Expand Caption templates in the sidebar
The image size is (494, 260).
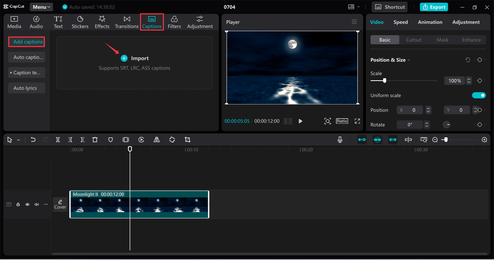27,73
